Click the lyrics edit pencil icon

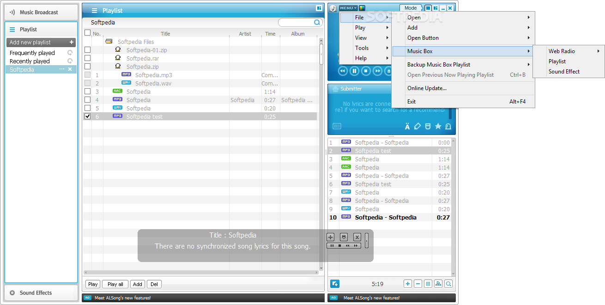(417, 126)
